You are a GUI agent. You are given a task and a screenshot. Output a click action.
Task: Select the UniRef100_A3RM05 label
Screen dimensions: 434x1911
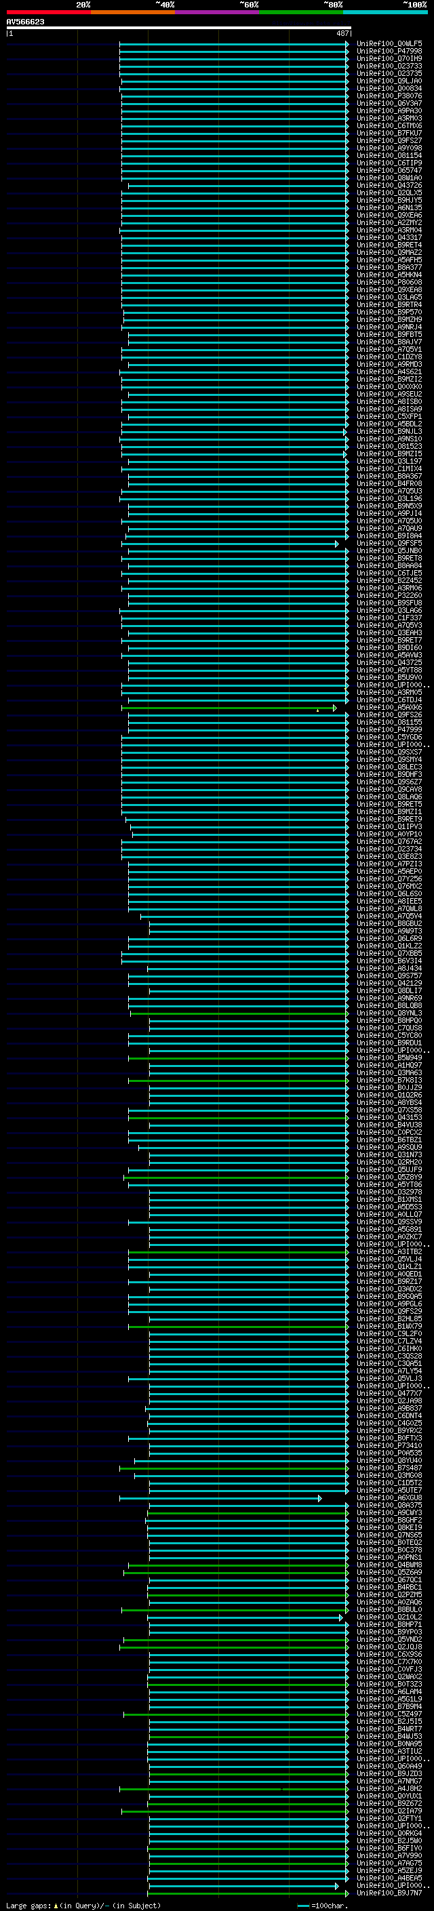pyautogui.click(x=389, y=693)
